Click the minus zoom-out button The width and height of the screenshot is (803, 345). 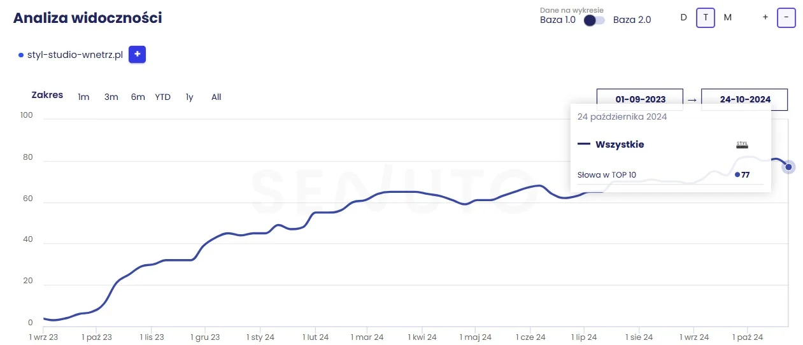786,18
